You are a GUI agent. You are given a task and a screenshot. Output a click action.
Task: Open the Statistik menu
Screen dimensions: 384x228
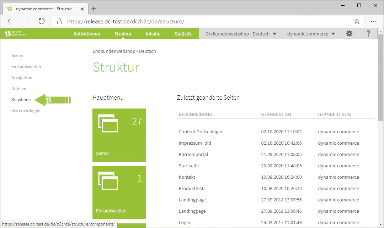click(x=183, y=34)
